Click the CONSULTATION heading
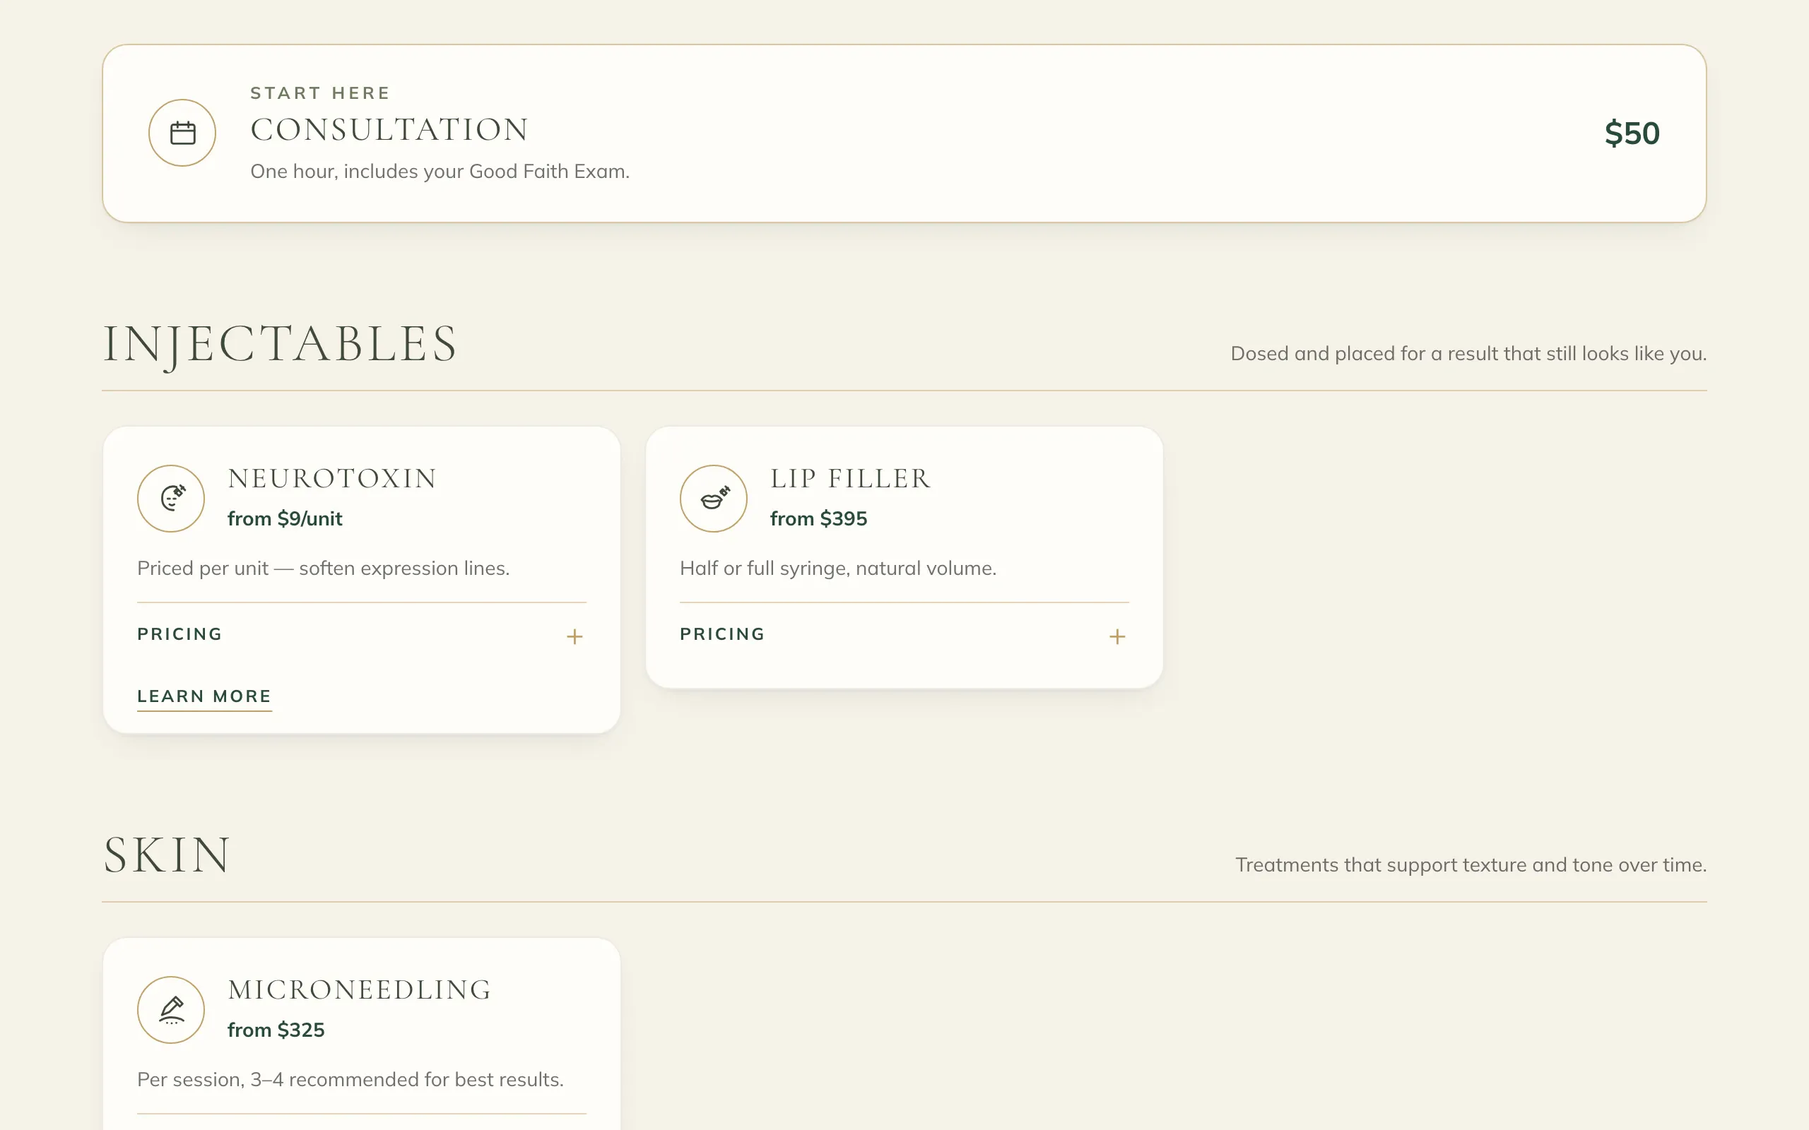The width and height of the screenshot is (1809, 1130). [389, 130]
